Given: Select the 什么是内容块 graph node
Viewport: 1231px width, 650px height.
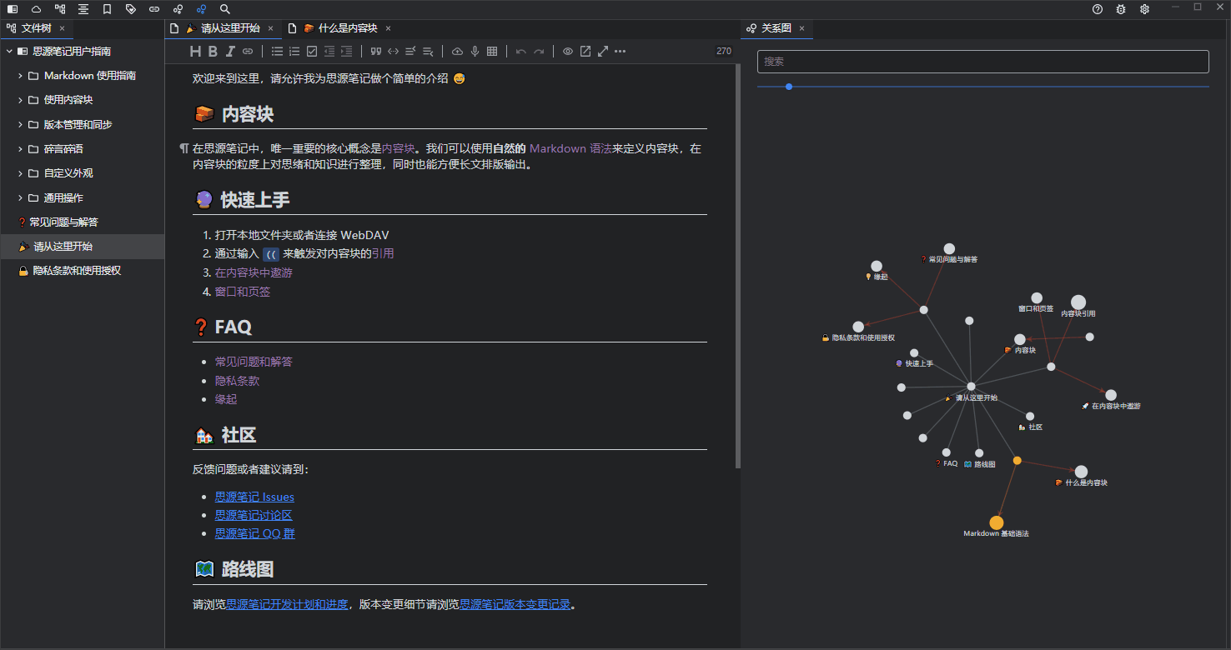Looking at the screenshot, I should pyautogui.click(x=1081, y=472).
